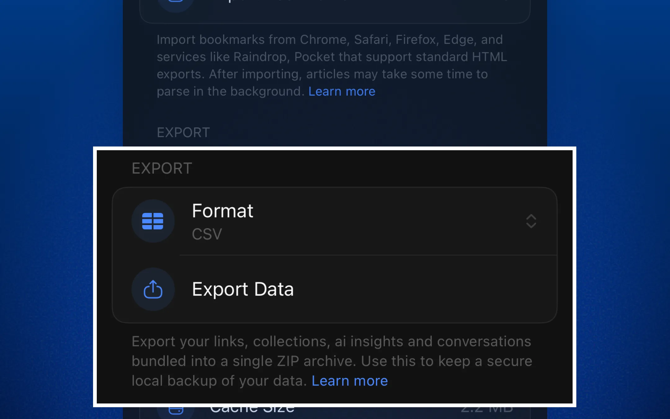Image resolution: width=670 pixels, height=419 pixels.
Task: Click the Export Data share icon
Action: [153, 289]
